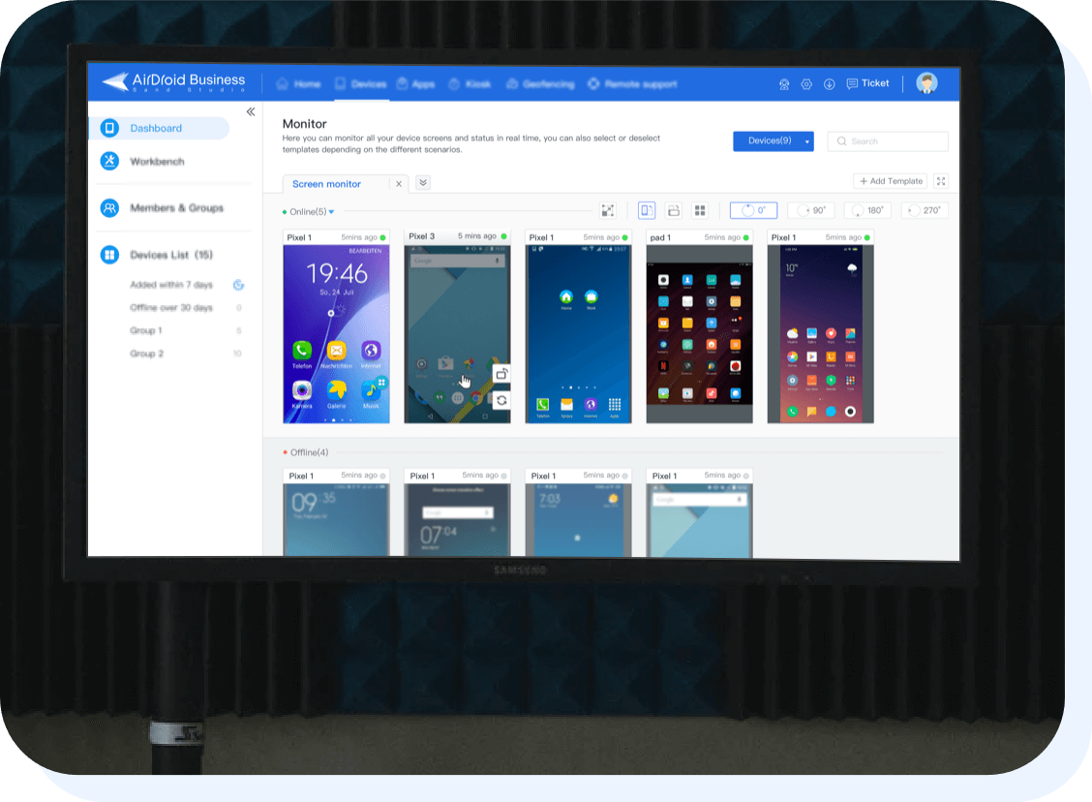The width and height of the screenshot is (1092, 802).
Task: Open offline Pixel 1 showing 07:04
Action: point(458,520)
